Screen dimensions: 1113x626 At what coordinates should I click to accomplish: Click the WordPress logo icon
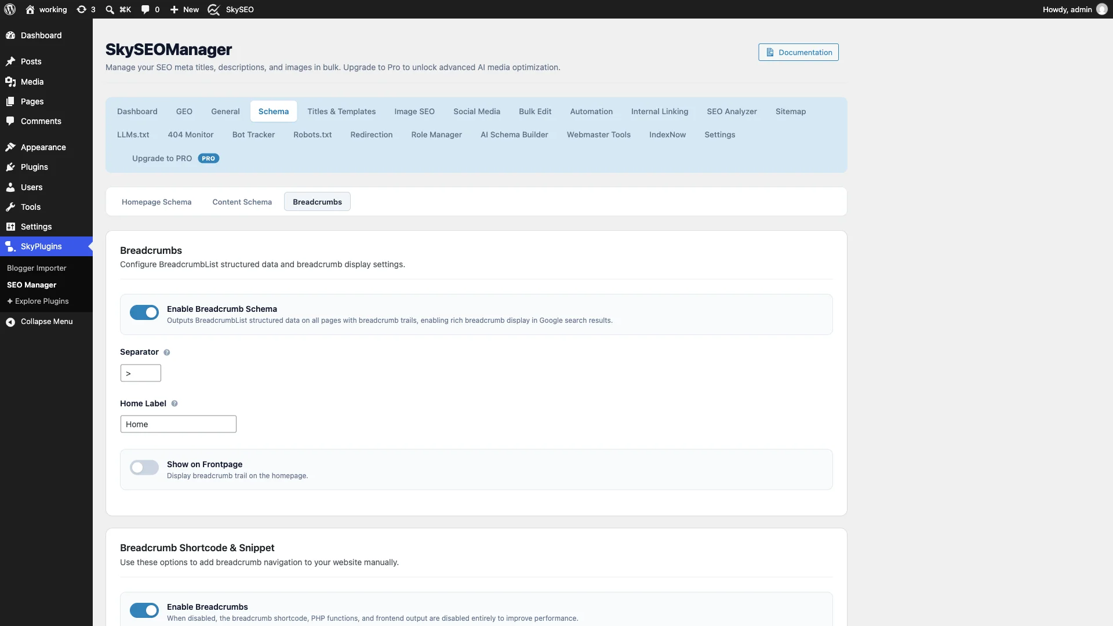click(x=10, y=9)
